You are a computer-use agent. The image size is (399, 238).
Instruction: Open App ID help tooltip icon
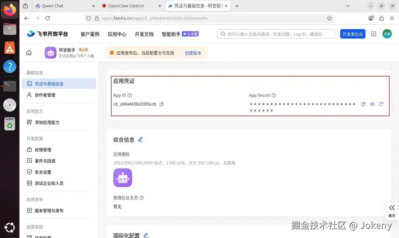130,95
